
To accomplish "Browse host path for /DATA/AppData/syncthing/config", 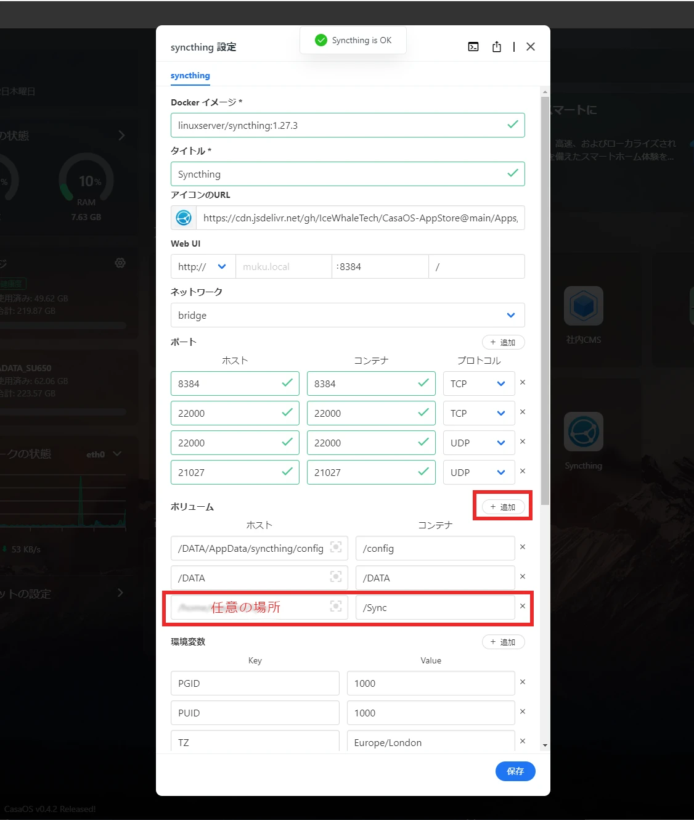I will tap(336, 547).
